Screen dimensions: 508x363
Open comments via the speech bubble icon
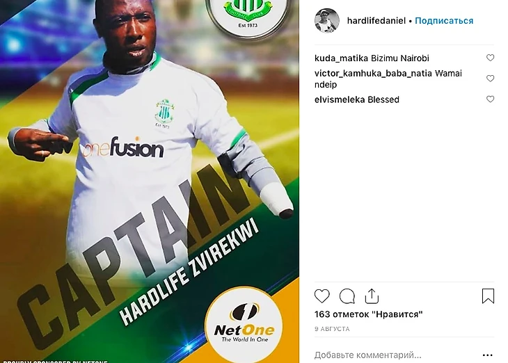[x=347, y=296]
